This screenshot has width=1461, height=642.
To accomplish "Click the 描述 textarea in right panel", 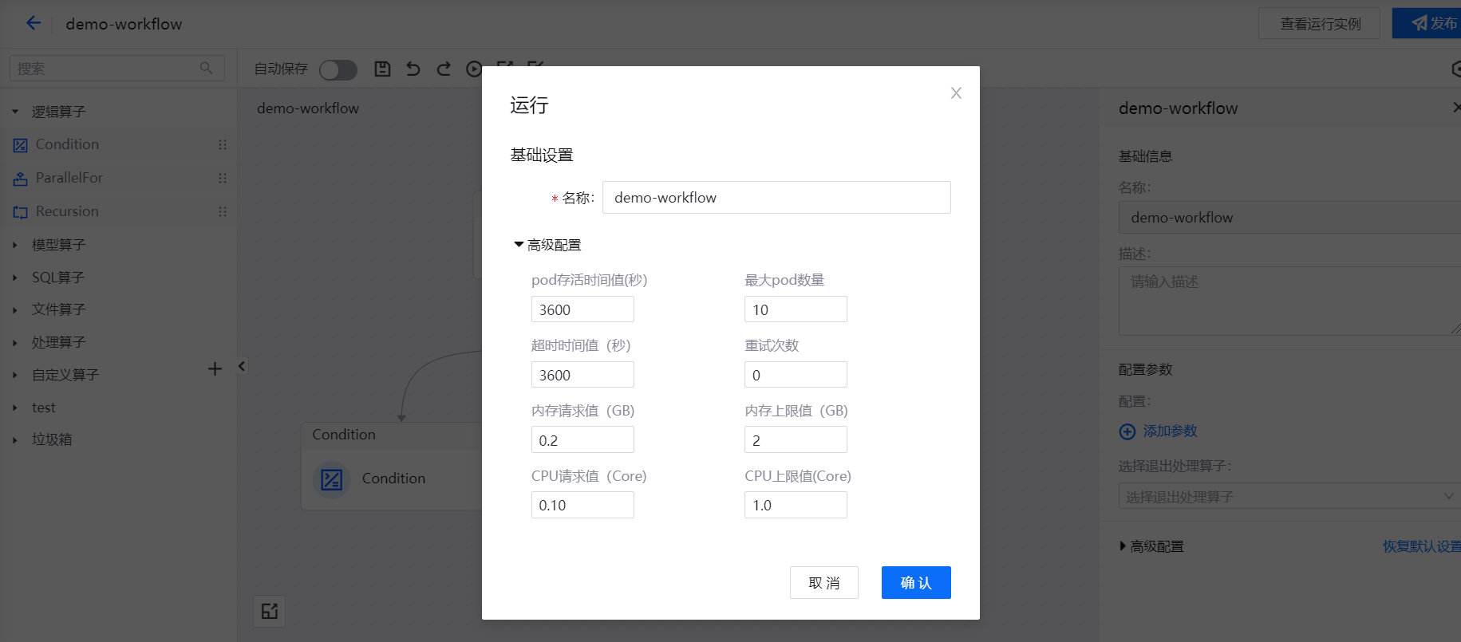I will coord(1289,301).
